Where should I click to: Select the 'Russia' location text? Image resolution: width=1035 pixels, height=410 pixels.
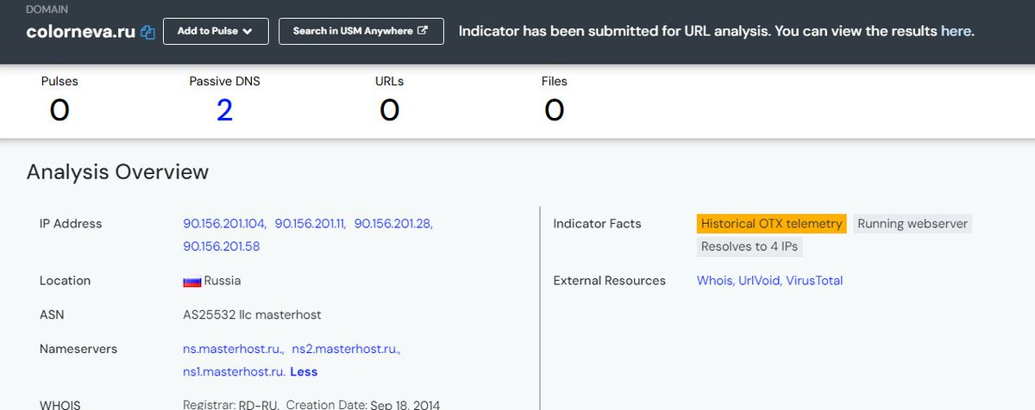(x=223, y=280)
